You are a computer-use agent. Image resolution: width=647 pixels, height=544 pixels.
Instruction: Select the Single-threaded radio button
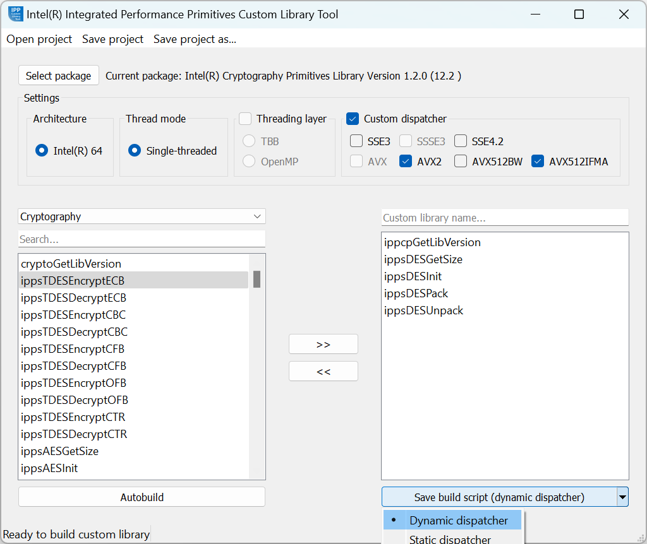(135, 151)
